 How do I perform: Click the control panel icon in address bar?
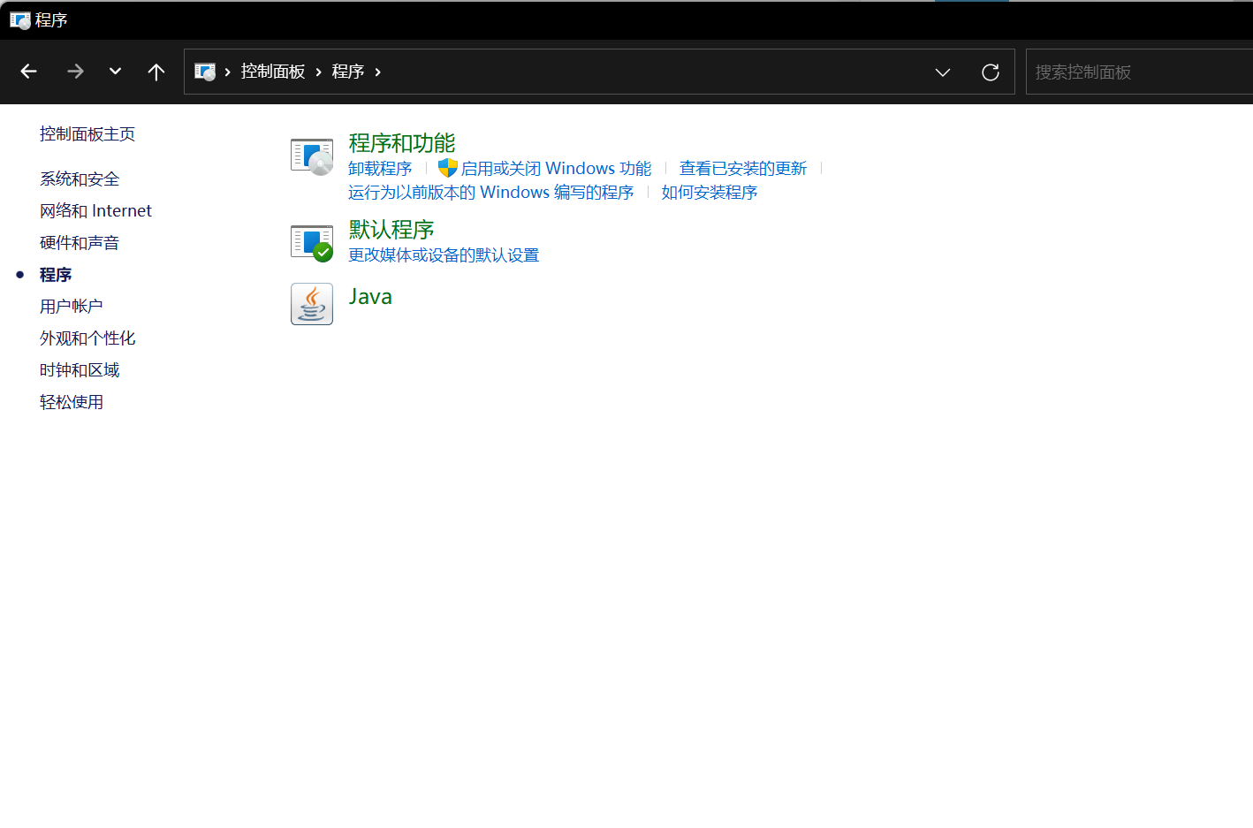coord(205,72)
